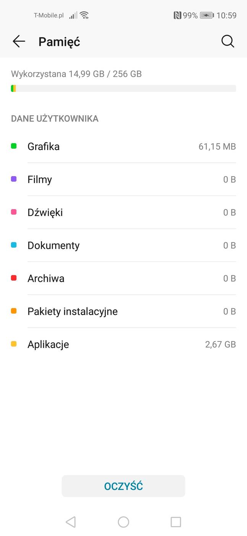Screen dimensions: 247x536
Task: Tap the purple Filmy square icon
Action: (13, 179)
